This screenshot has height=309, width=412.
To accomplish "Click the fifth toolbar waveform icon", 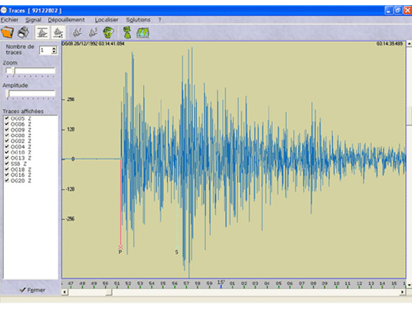I will [x=77, y=32].
